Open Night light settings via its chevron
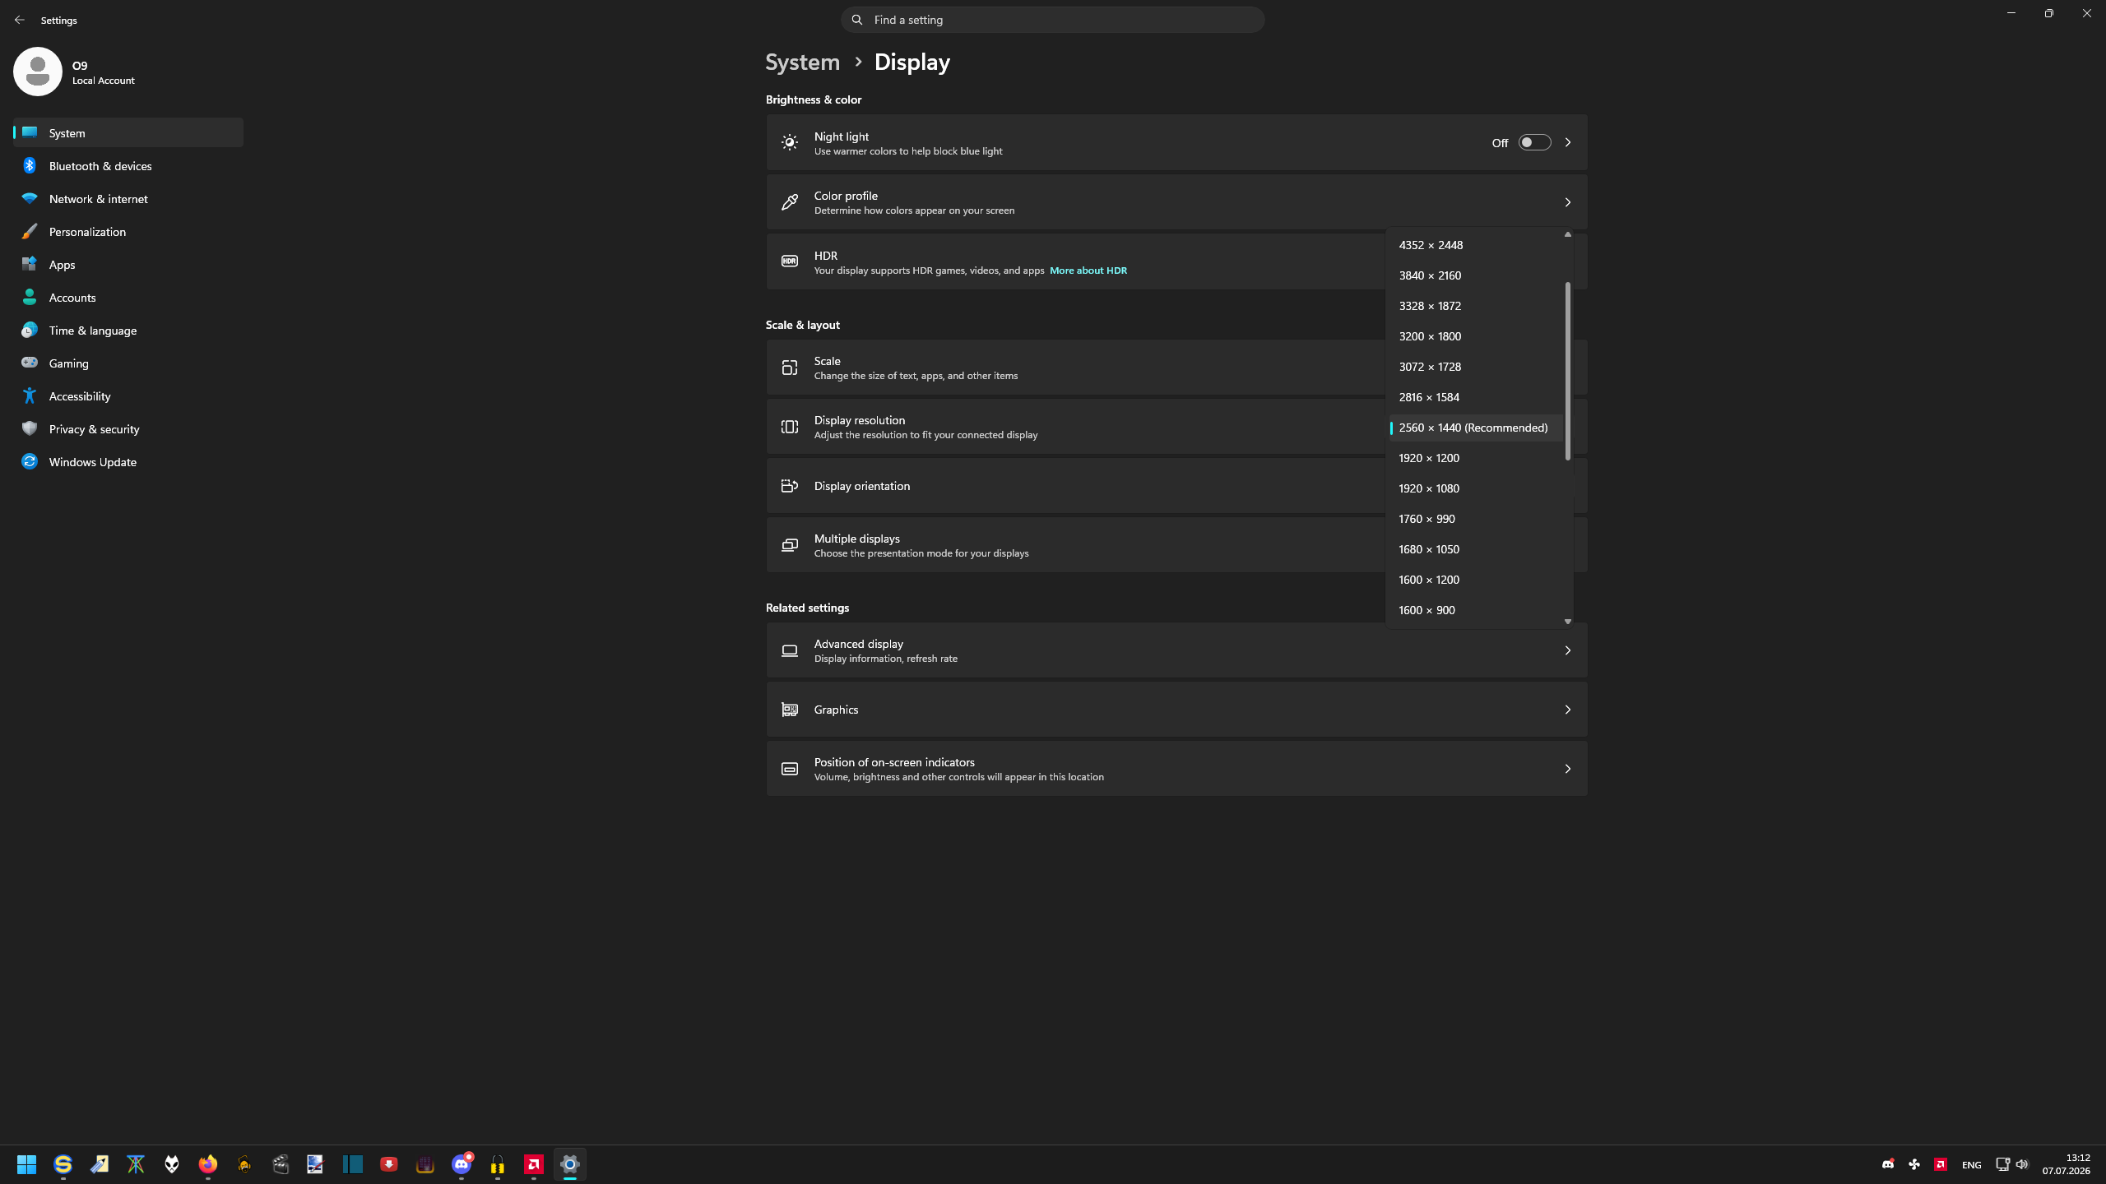 coord(1568,142)
